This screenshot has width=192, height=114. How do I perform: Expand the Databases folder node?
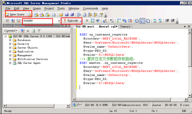[x=10, y=40]
